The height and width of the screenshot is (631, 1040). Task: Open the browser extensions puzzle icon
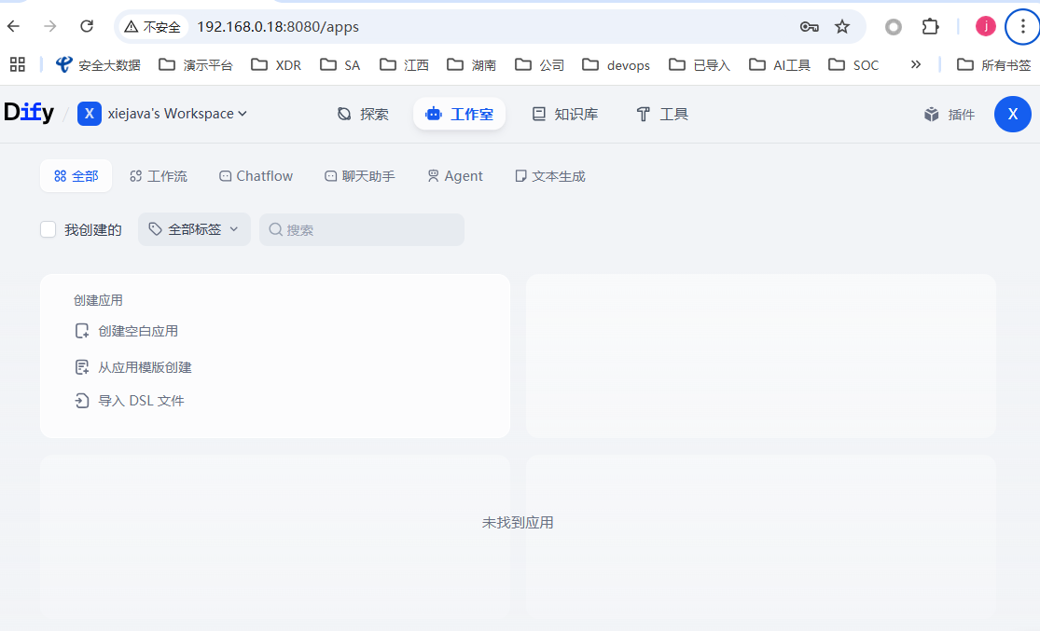930,26
